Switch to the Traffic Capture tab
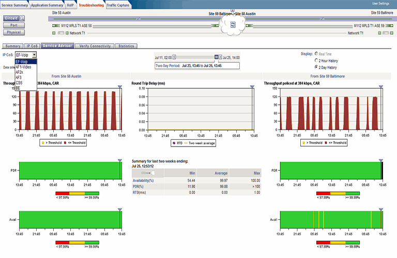 118,5
